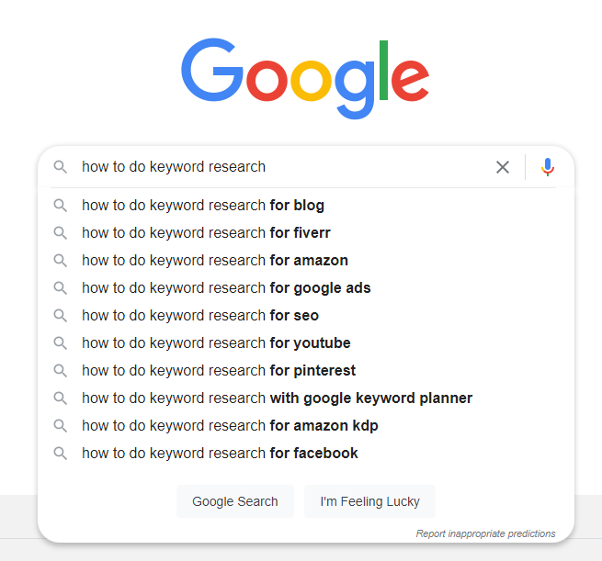This screenshot has height=561, width=602.
Task: Click search icon beside 'for fiverr' suggestion
Action: click(x=61, y=233)
